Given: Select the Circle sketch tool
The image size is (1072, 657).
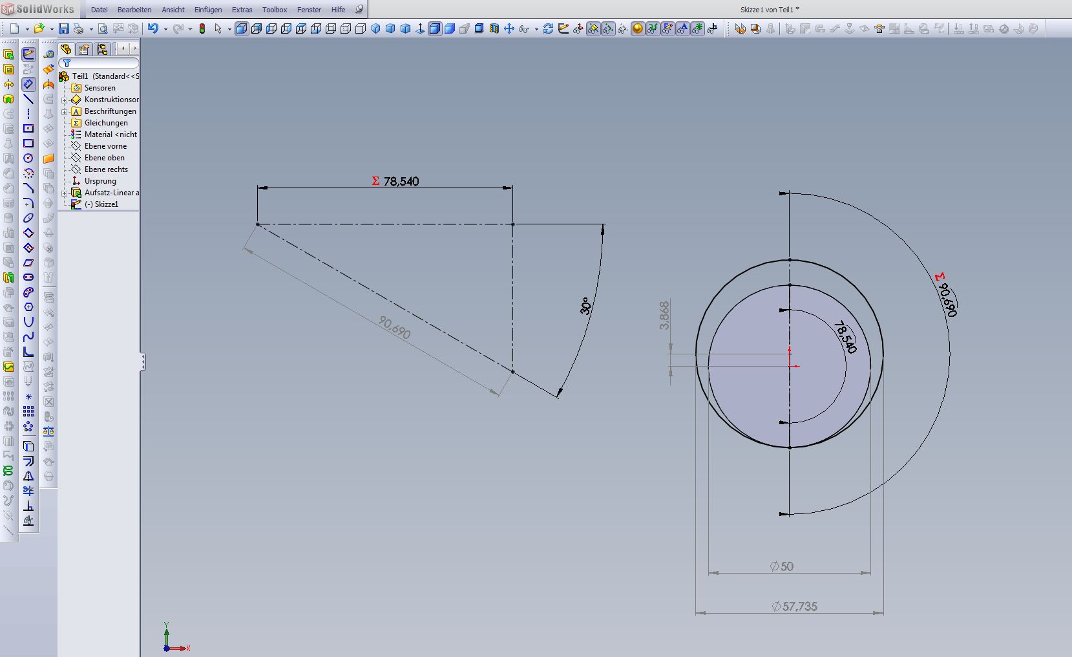Looking at the screenshot, I should [x=28, y=158].
